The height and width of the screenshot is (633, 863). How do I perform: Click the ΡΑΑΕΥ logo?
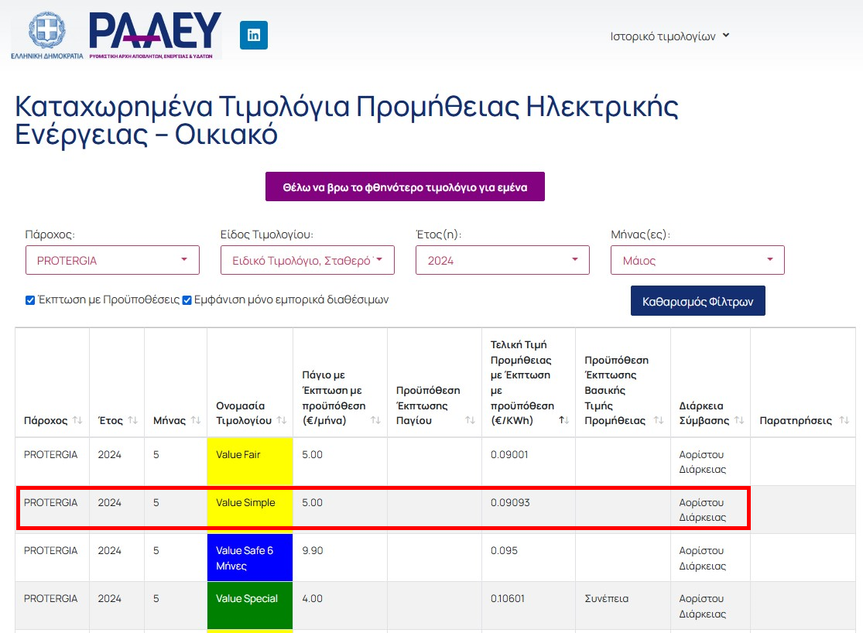point(155,35)
